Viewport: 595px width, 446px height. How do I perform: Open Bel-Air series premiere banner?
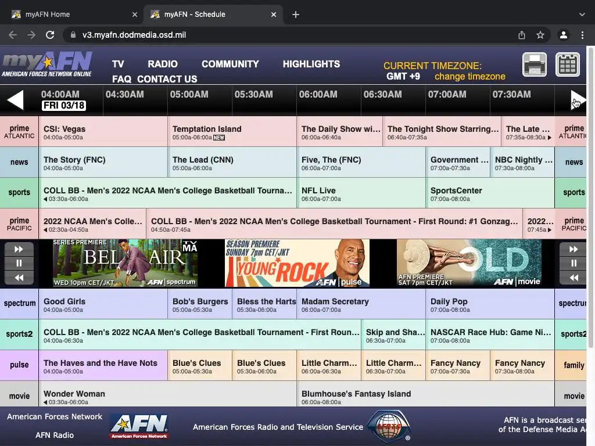(126, 263)
